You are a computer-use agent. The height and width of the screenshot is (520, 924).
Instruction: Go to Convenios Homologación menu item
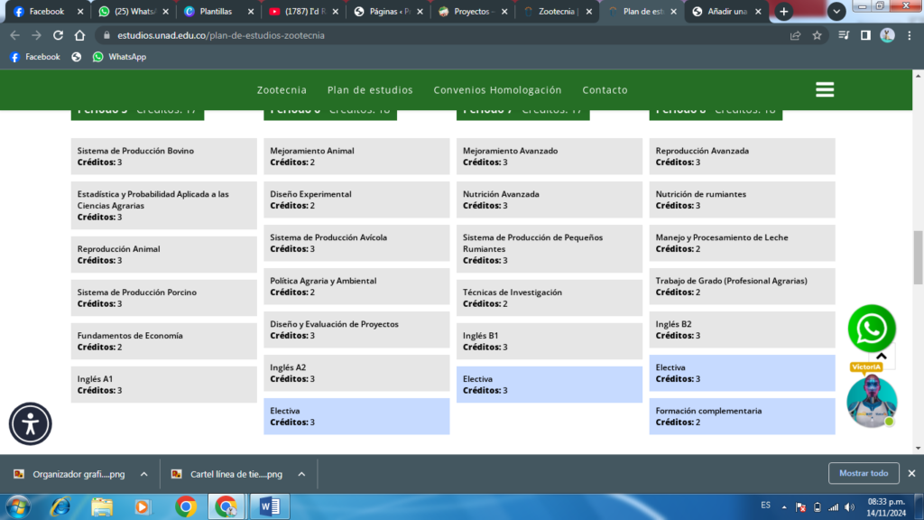click(x=497, y=90)
